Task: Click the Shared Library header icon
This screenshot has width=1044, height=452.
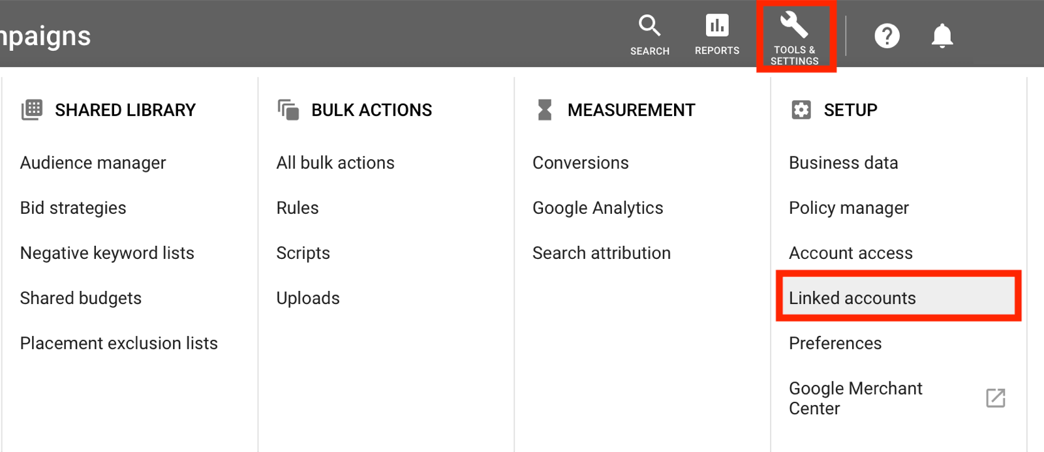Action: tap(32, 110)
